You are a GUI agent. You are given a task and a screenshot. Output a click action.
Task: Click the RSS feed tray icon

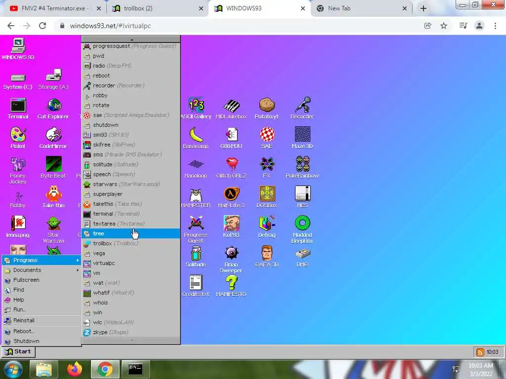point(480,352)
